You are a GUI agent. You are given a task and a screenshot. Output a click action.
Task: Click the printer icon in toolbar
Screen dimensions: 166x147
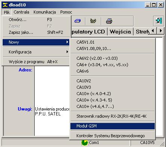click(109, 21)
